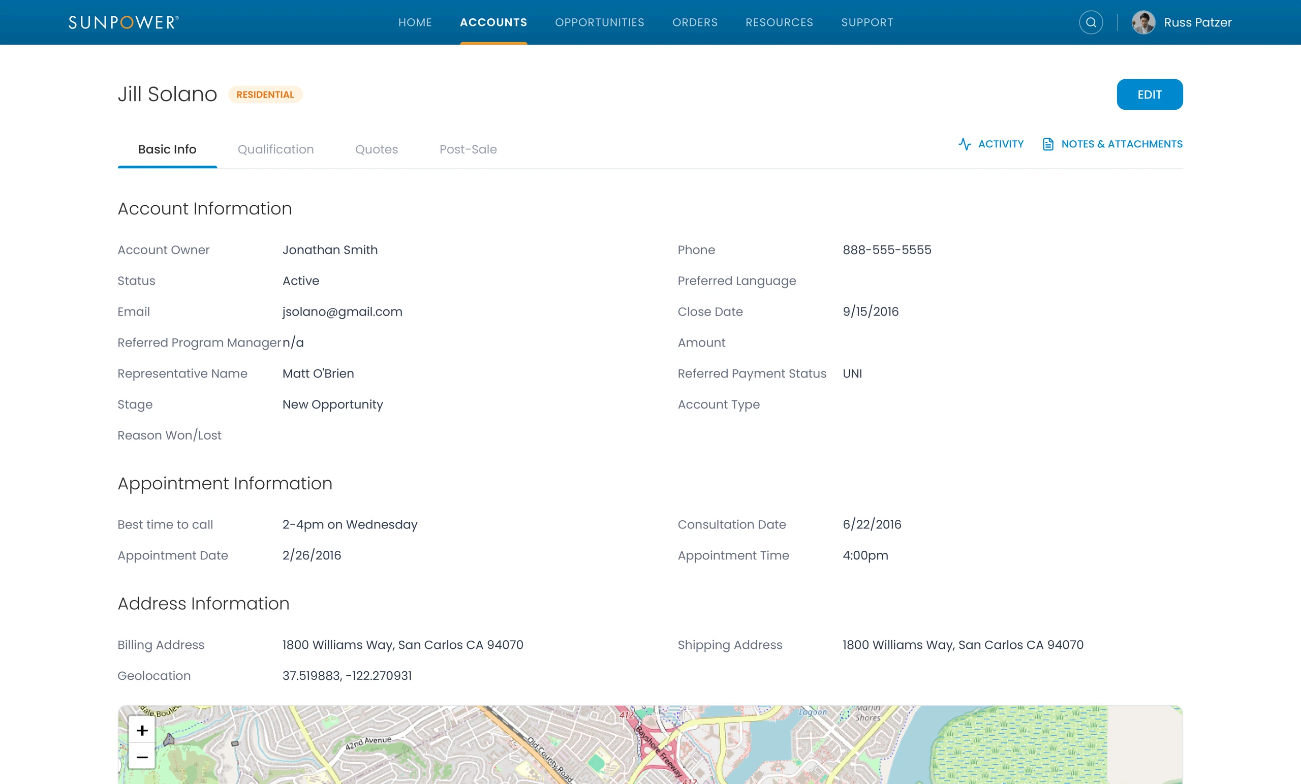Click the phone number 888-555-5555
1301x784 pixels.
(x=887, y=249)
